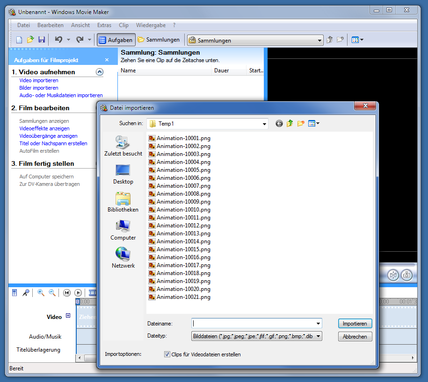Click the split clip button under preview

393,275
